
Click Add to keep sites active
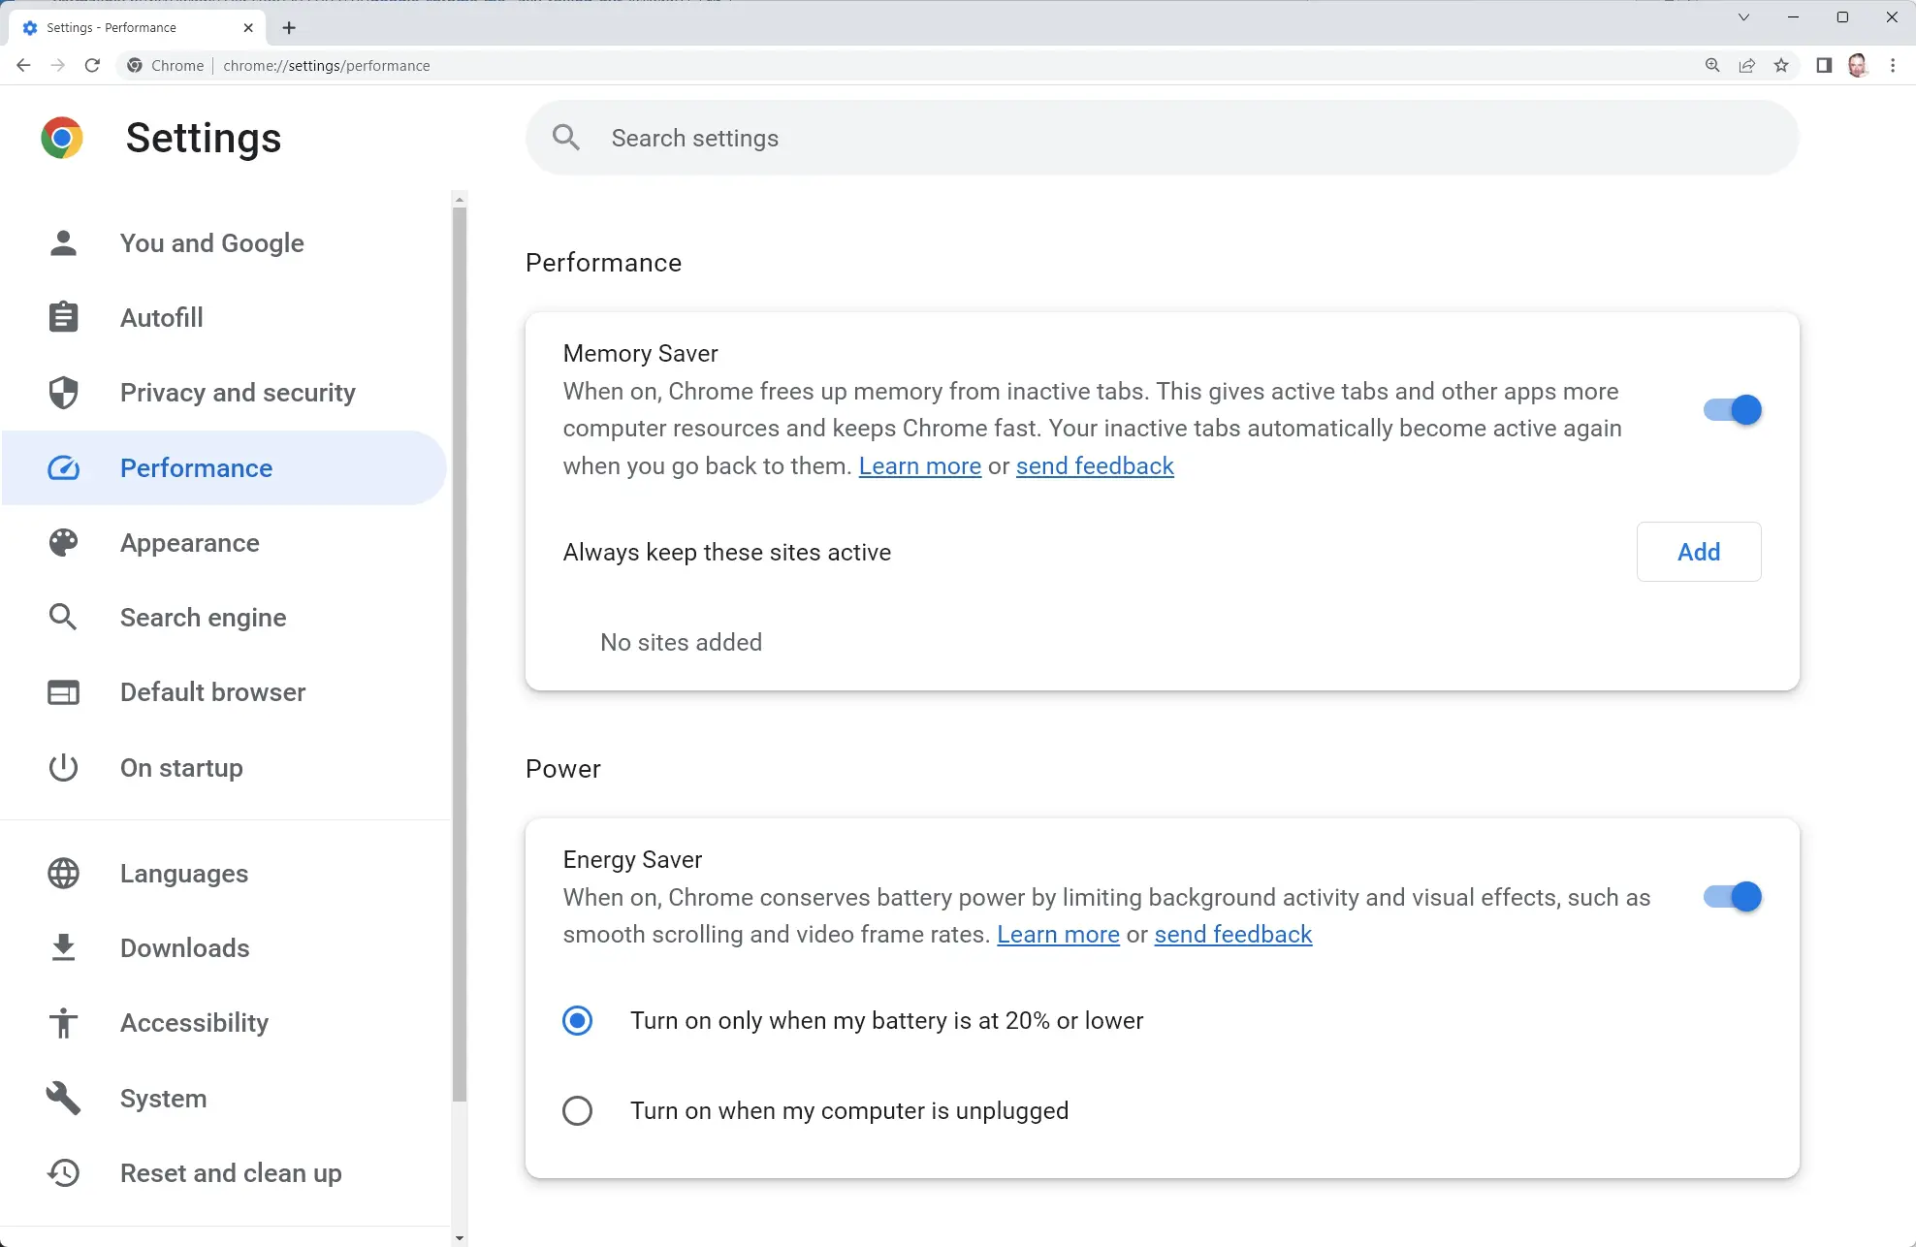(1699, 552)
